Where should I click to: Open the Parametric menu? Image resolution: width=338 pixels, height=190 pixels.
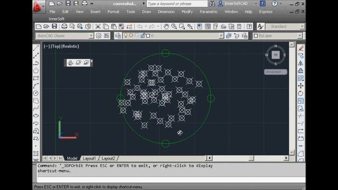click(209, 12)
